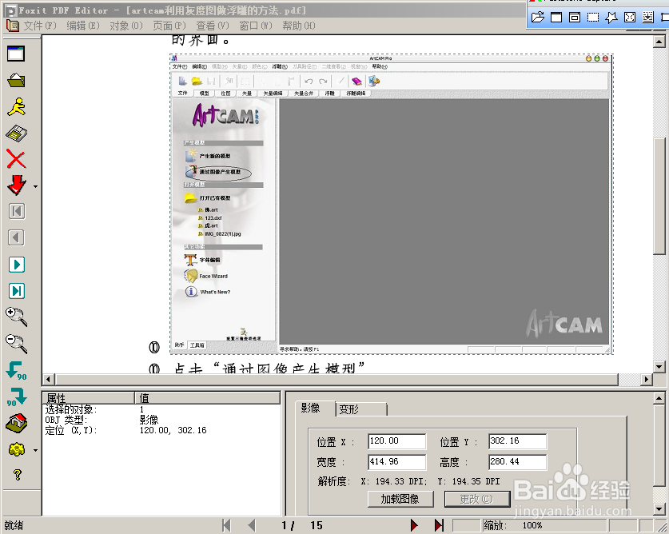Open the 页面(P) menu

click(x=169, y=26)
